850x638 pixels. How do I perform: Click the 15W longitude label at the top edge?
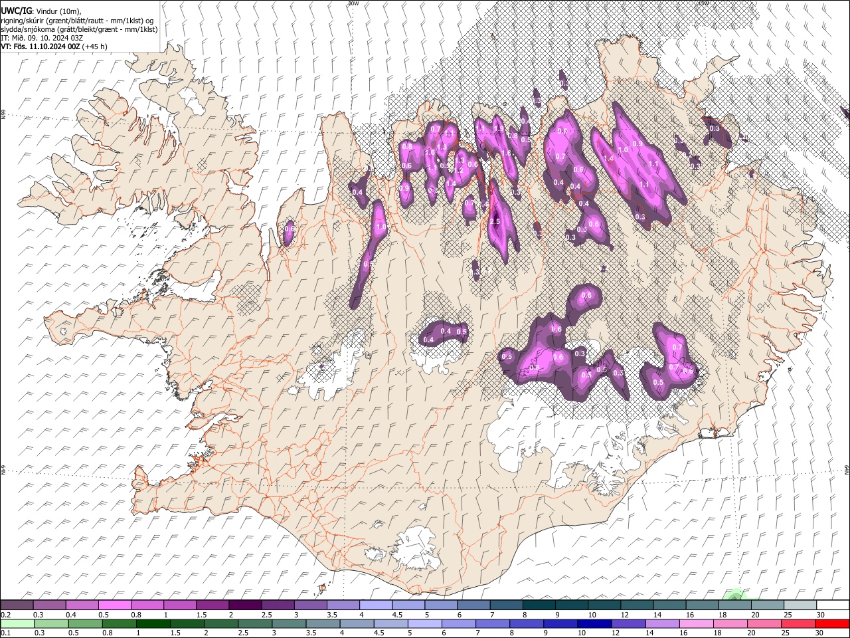(x=704, y=3)
